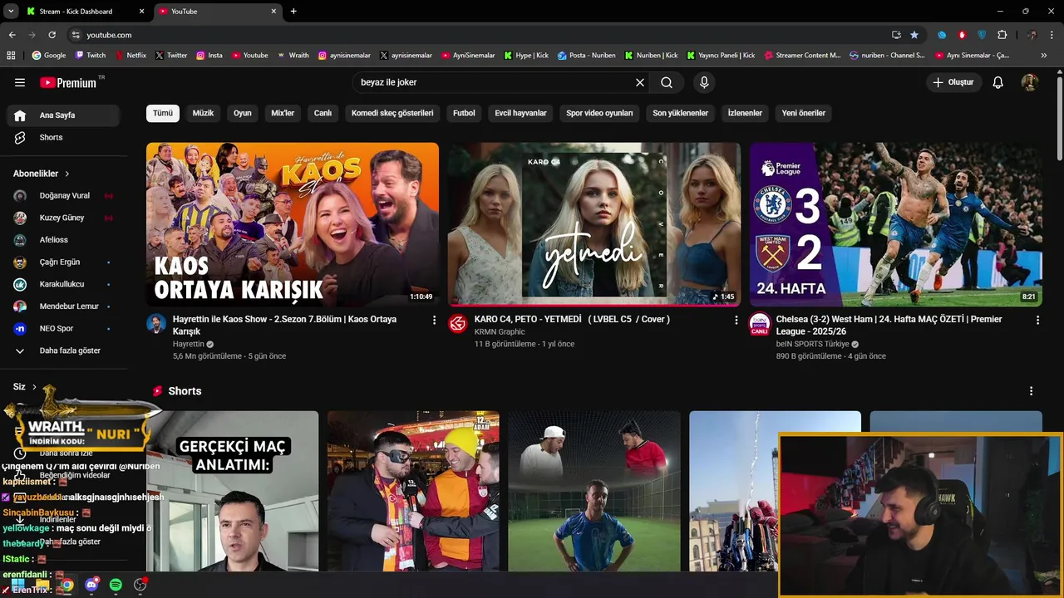Screen dimensions: 1064x598
Task: Open the Netflix bookmark
Action: (130, 56)
